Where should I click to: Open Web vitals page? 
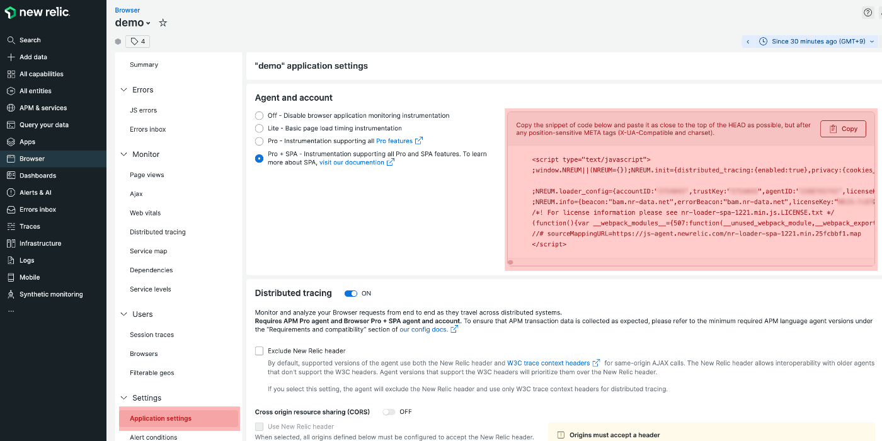click(x=145, y=213)
